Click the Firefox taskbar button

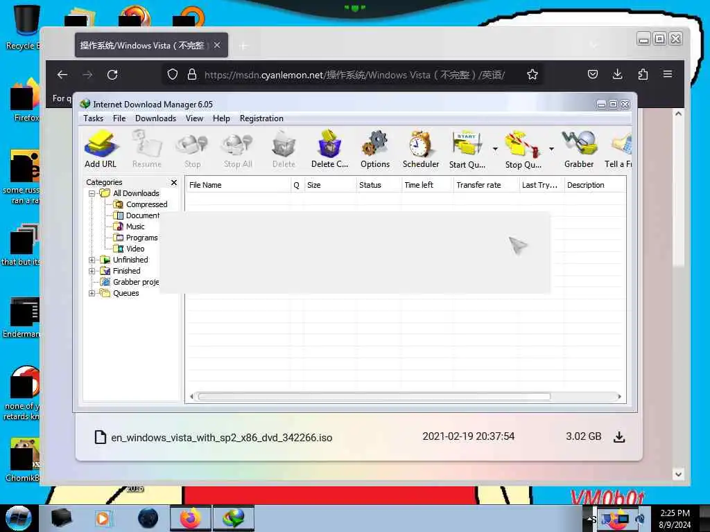click(x=190, y=518)
